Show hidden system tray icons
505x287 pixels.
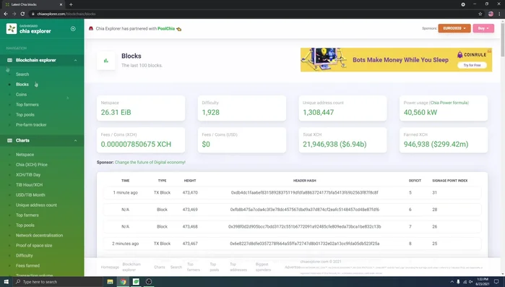[452, 282]
